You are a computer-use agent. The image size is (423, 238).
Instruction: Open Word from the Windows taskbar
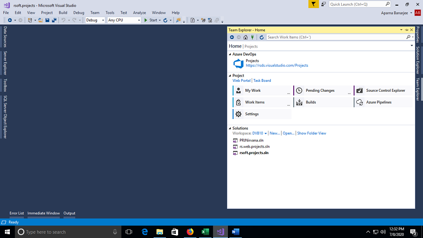[235, 232]
